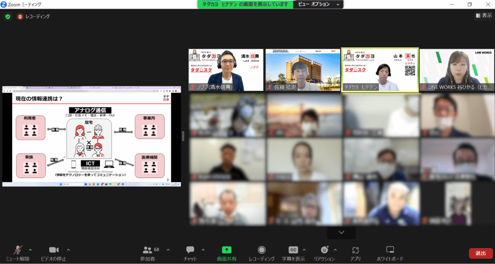Open the Participants panel icon (参加者)
Screen dimensions: 495x264
148,250
